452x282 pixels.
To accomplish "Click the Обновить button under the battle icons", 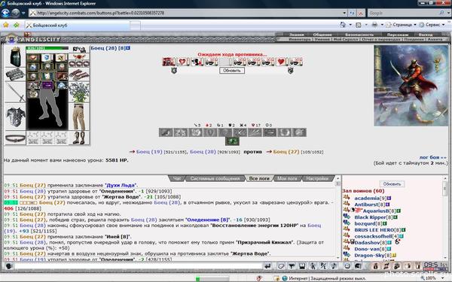I will pos(232,71).
